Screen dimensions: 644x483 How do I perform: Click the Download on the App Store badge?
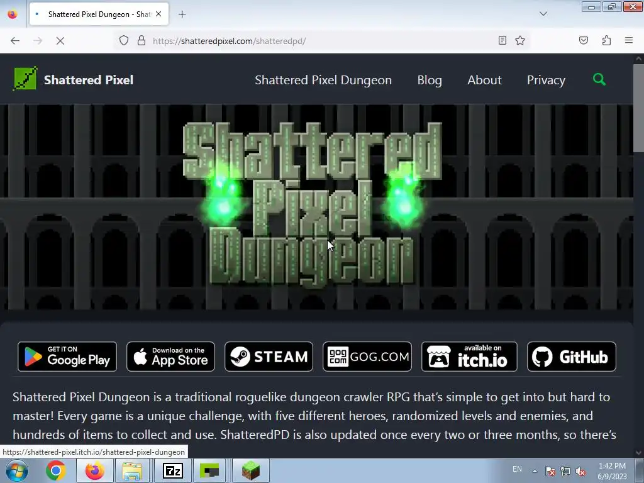click(170, 357)
